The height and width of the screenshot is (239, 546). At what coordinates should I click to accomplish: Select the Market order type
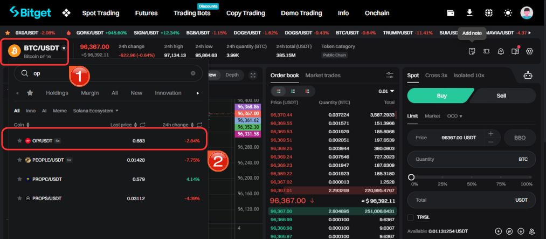[432, 116]
